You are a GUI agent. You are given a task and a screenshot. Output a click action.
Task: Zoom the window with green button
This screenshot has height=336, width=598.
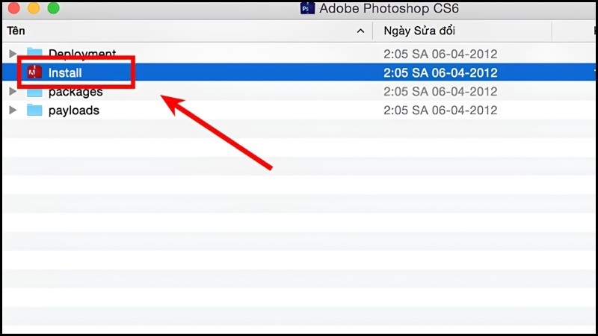point(53,8)
